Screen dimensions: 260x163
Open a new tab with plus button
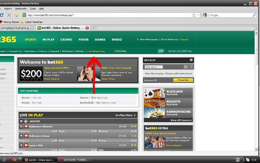pyautogui.click(x=94, y=28)
